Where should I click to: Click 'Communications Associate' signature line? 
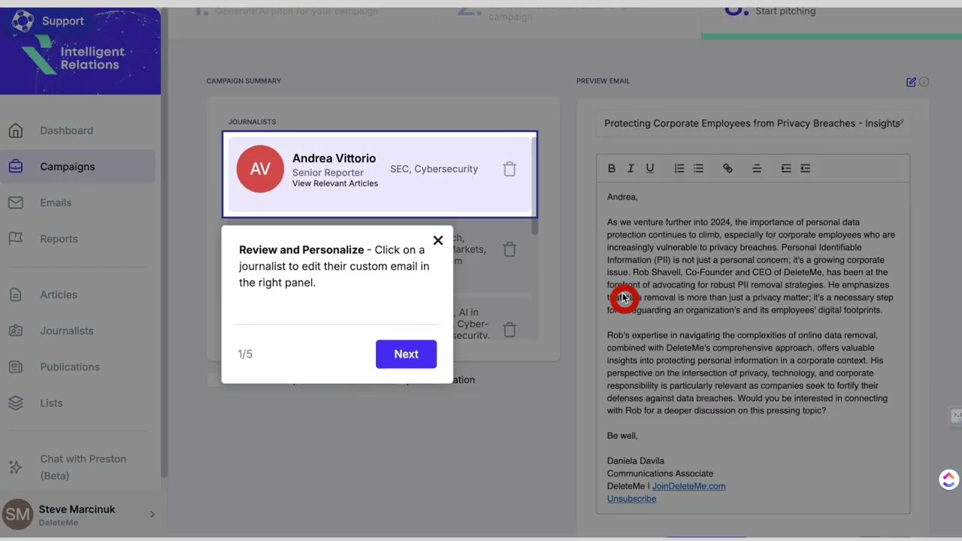click(660, 473)
